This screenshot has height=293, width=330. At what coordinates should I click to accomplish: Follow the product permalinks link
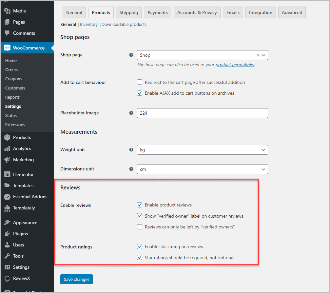point(235,65)
